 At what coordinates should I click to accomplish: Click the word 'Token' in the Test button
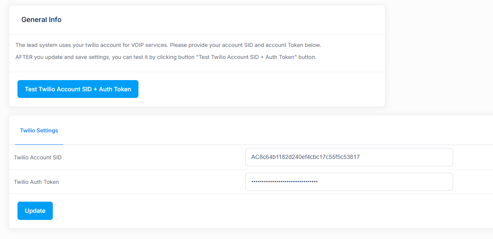(x=123, y=89)
